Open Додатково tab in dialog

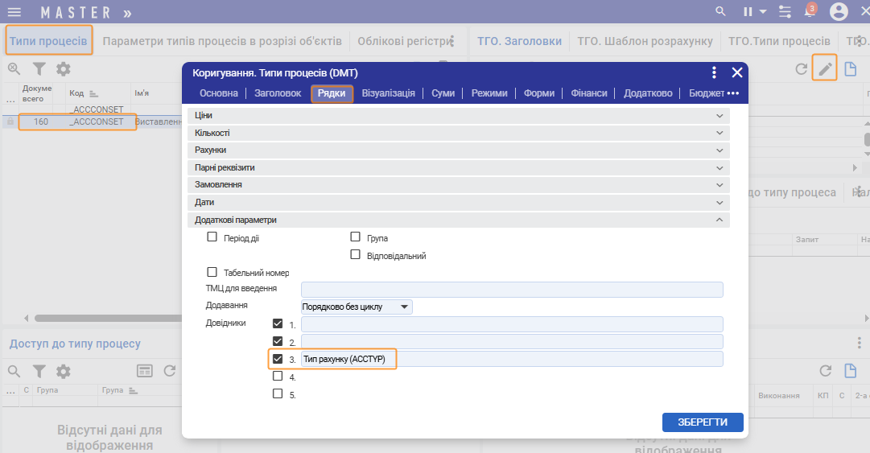648,93
